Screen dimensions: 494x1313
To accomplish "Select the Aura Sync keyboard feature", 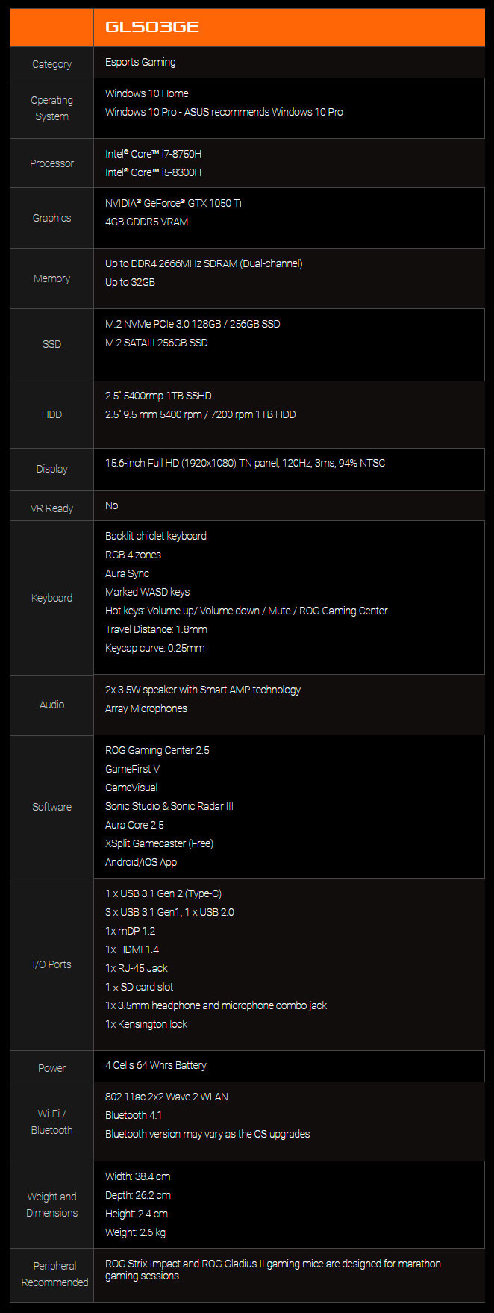I will pos(127,573).
